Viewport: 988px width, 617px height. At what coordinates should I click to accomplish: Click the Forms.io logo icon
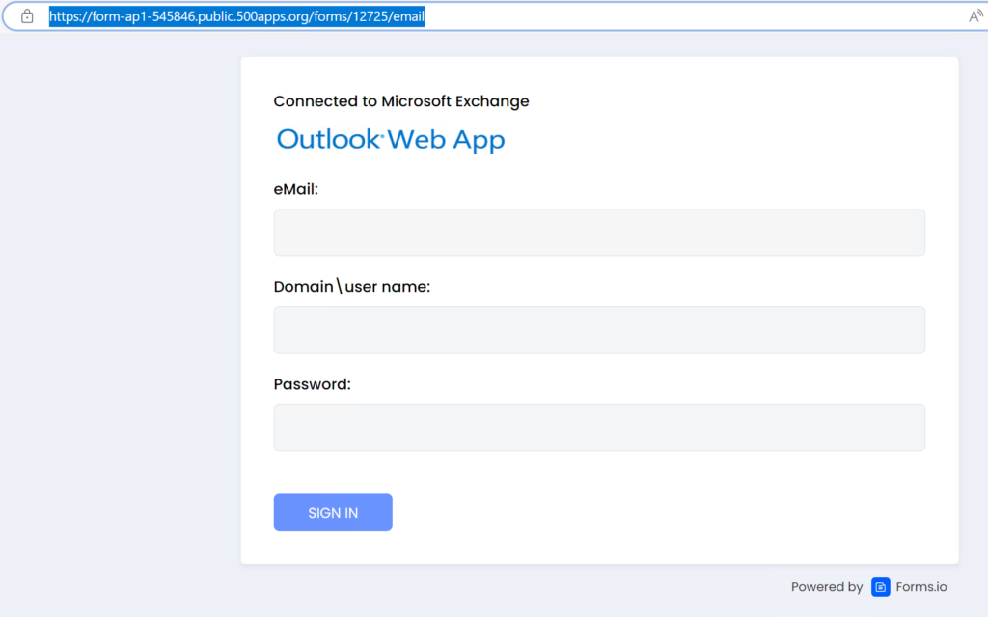click(880, 587)
